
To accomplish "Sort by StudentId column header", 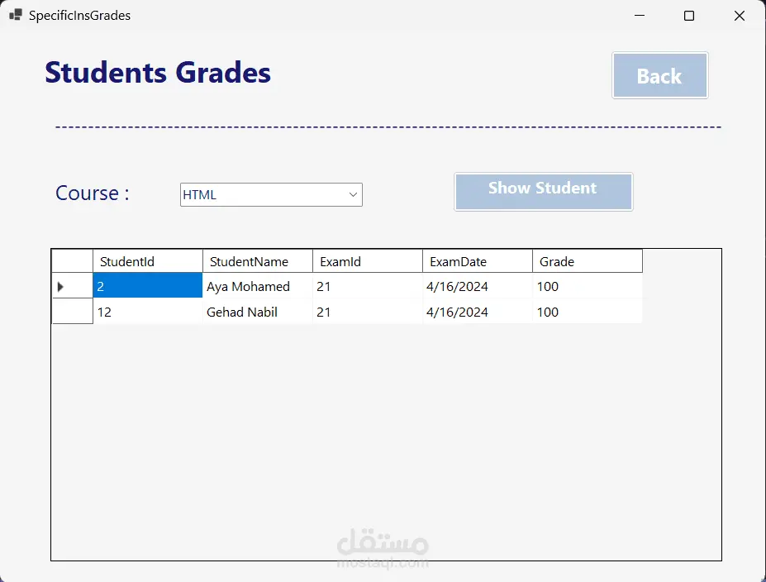I will (x=148, y=261).
